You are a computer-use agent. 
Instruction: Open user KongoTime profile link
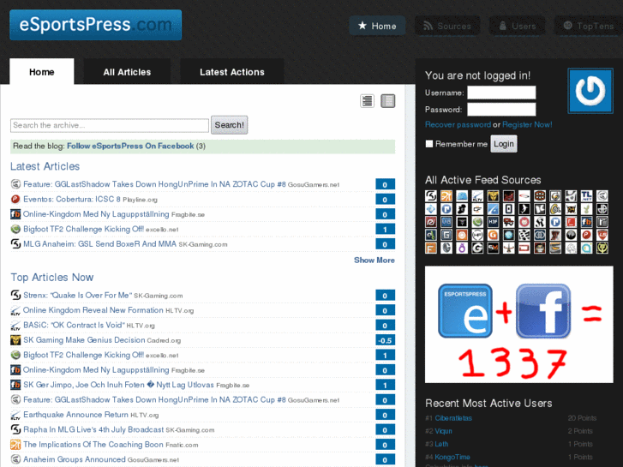(452, 457)
